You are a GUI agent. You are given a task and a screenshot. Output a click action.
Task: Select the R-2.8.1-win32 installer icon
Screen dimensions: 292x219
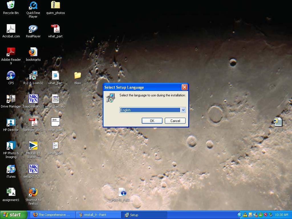(33, 75)
